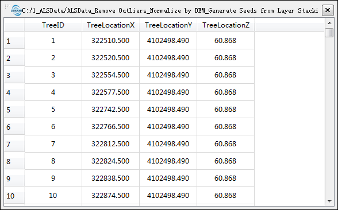The height and width of the screenshot is (210, 338).
Task: Select the TreeLocationY column header
Action: pos(168,25)
